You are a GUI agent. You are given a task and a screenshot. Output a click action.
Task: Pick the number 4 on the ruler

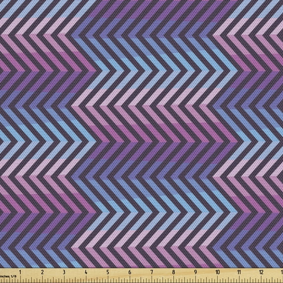pos(86,272)
